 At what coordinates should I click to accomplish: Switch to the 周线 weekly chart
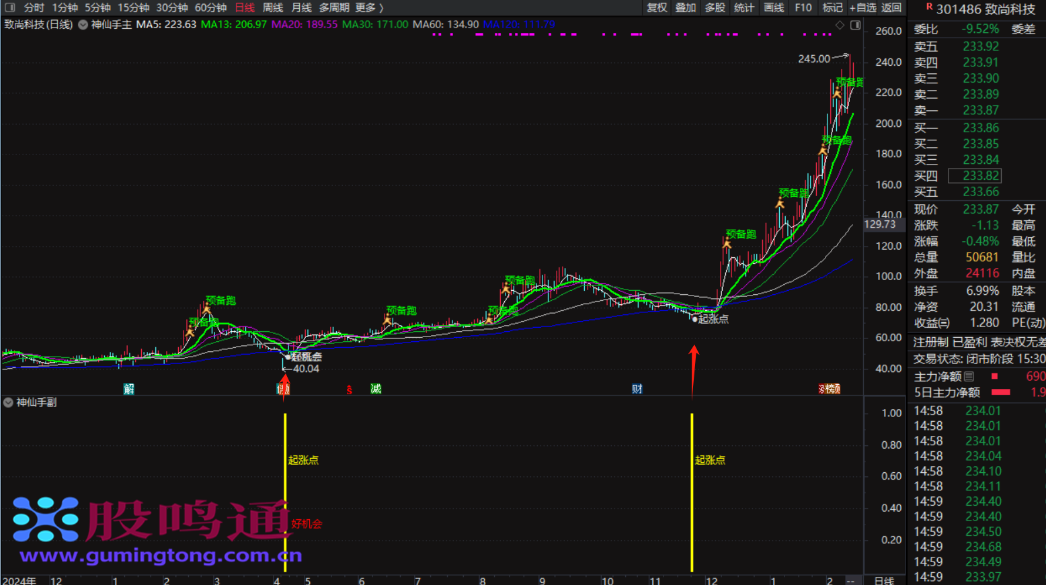[x=272, y=7]
